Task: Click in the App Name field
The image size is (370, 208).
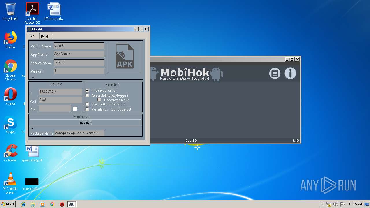Action: pyautogui.click(x=79, y=54)
